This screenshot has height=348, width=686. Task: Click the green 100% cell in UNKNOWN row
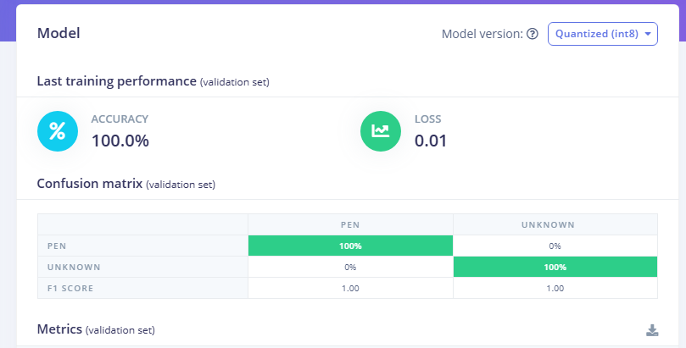tap(555, 267)
